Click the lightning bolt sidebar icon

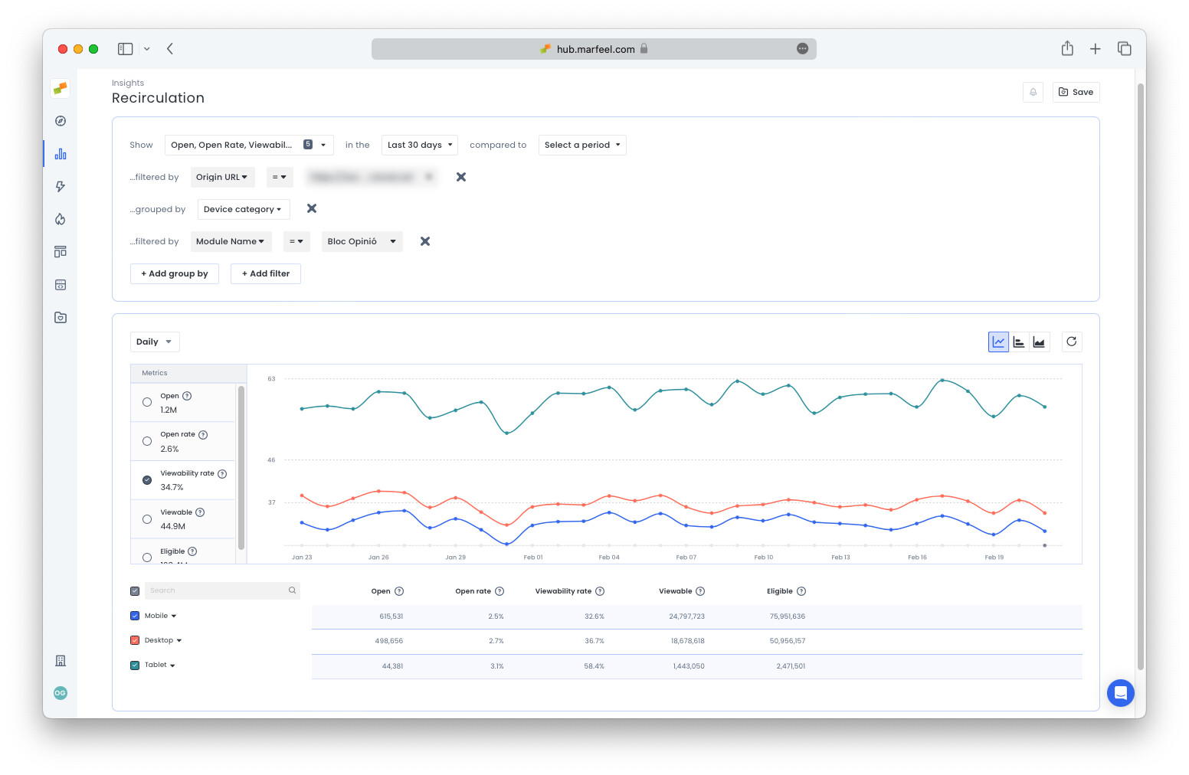pos(61,186)
